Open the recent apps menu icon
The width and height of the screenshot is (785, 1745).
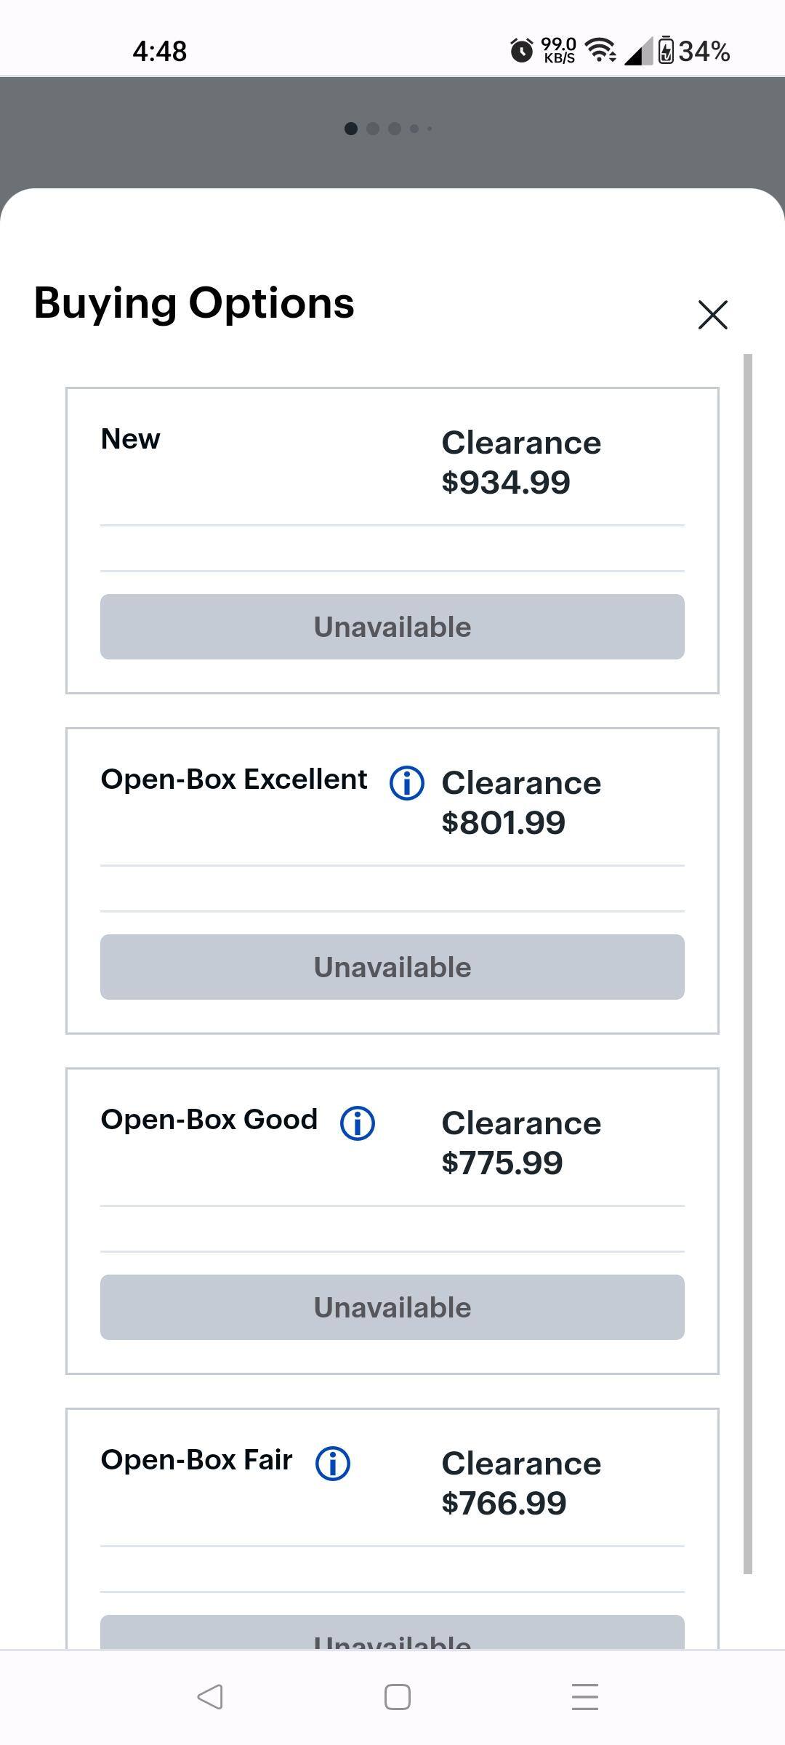[585, 1697]
